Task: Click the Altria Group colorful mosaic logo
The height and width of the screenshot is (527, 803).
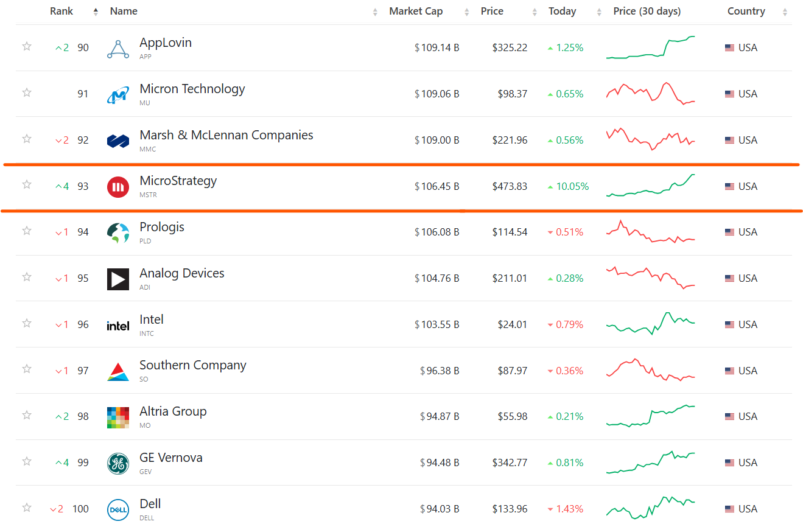Action: pos(118,417)
